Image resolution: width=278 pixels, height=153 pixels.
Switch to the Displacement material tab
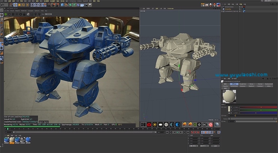(x=269, y=84)
